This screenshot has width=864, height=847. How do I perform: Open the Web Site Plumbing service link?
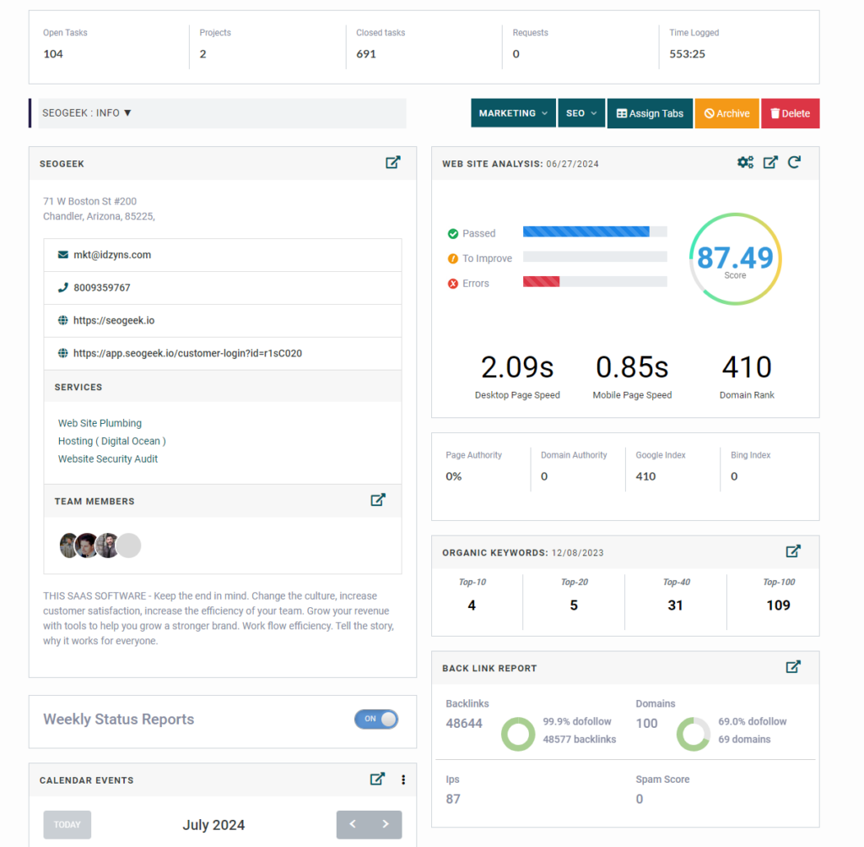click(x=100, y=423)
